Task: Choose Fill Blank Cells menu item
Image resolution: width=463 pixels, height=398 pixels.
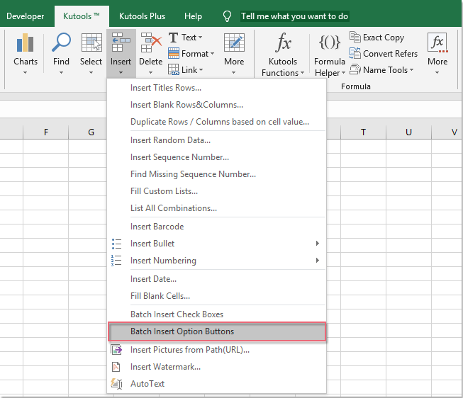Action: pyautogui.click(x=217, y=296)
